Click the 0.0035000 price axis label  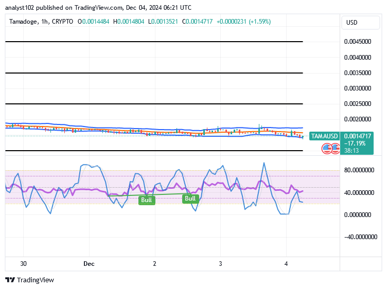click(x=358, y=73)
